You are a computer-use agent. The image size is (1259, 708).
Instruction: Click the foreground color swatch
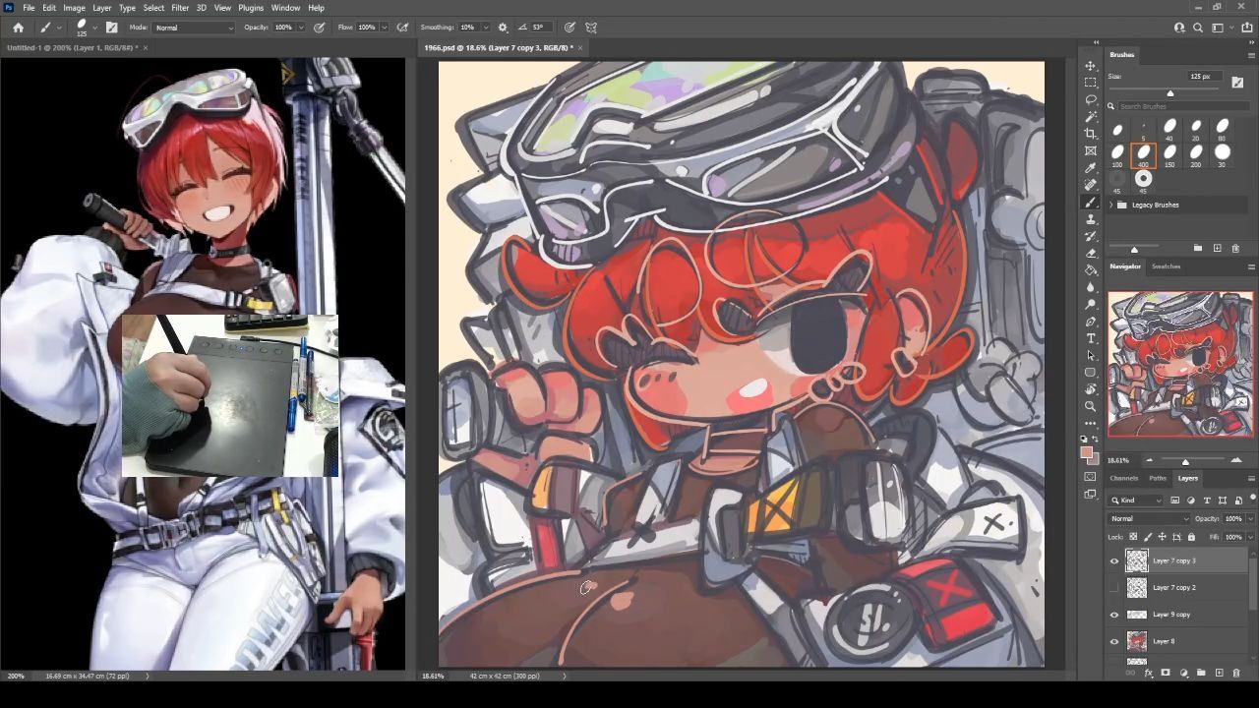1087,453
